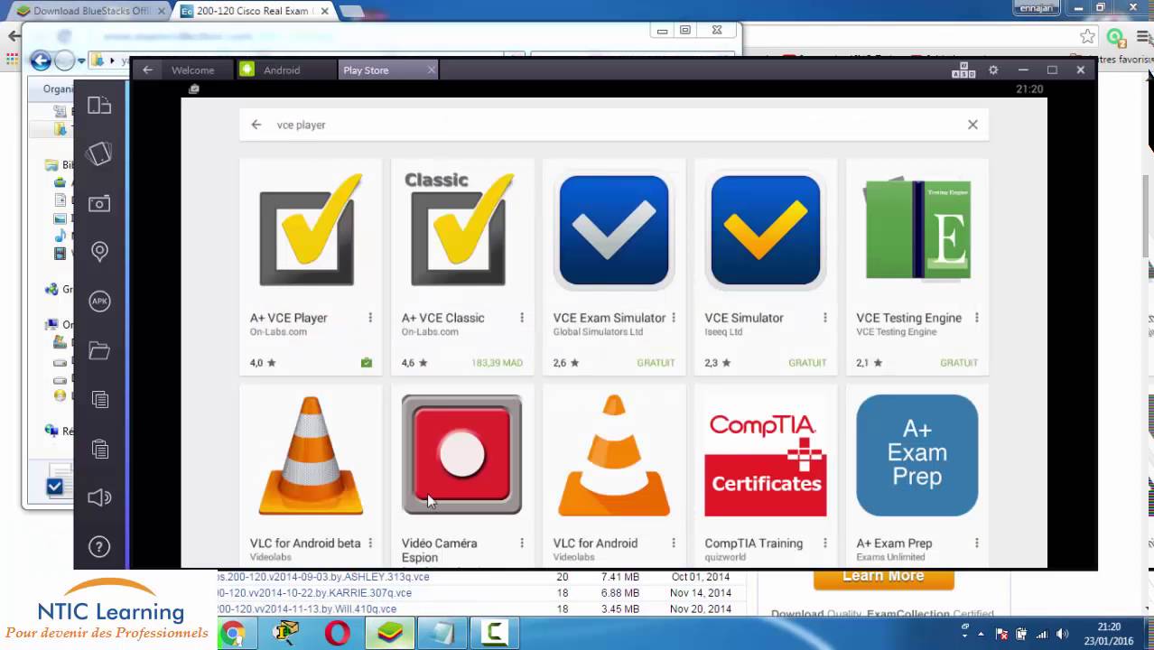Open Chrome from the Windows taskbar
The image size is (1154, 650).
tap(233, 634)
